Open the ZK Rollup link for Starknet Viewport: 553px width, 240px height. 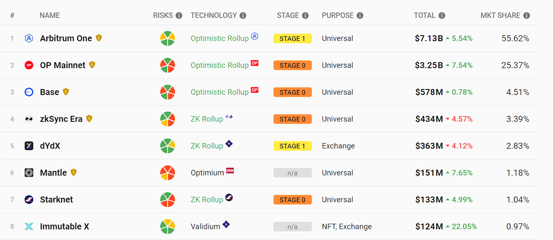pyautogui.click(x=207, y=200)
